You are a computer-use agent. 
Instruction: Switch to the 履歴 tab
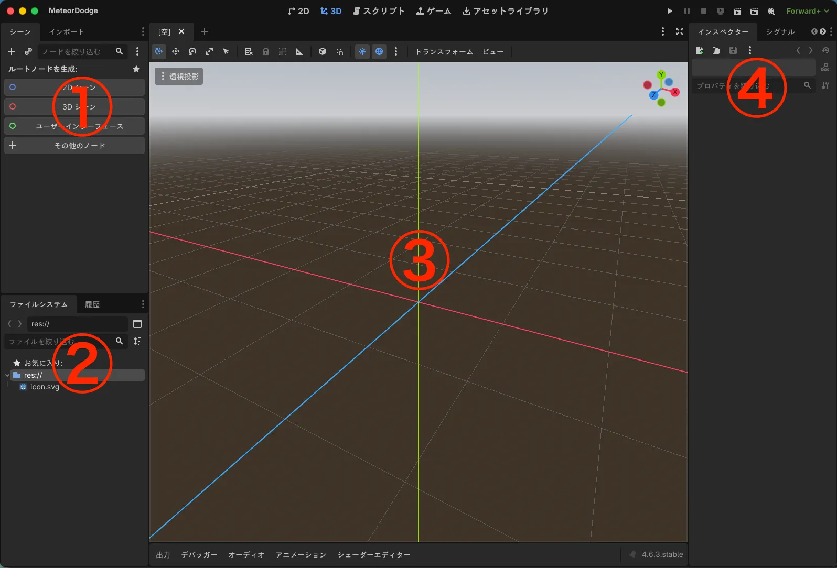92,304
